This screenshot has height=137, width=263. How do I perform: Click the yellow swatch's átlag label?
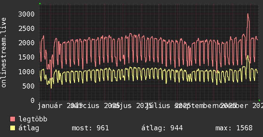(x=29, y=128)
